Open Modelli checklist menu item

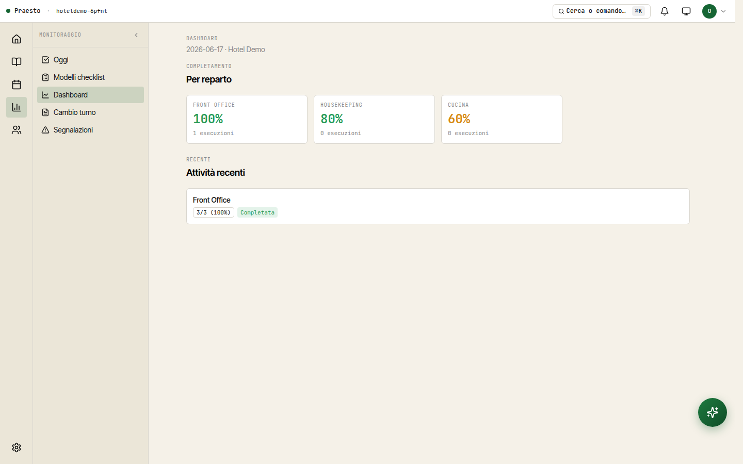[90, 77]
